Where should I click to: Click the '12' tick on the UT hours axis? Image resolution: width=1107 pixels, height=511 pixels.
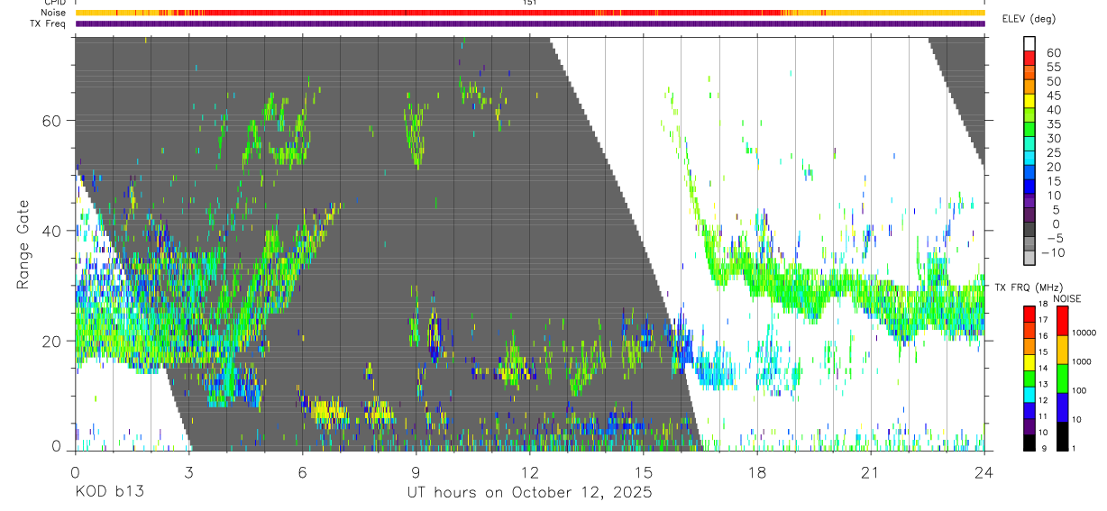click(530, 472)
